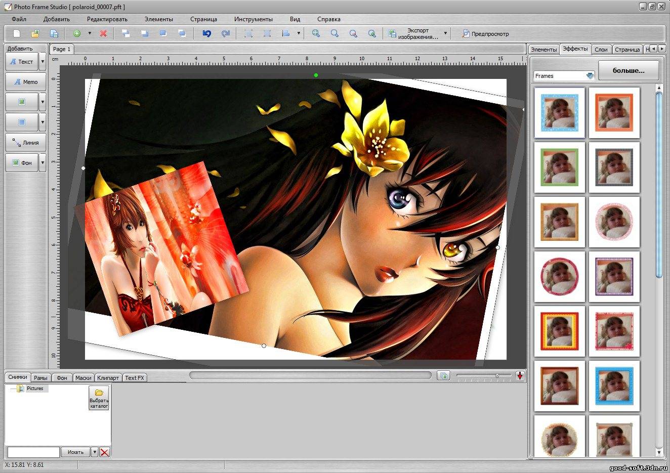Select the orange square frame thumbnail

point(614,112)
